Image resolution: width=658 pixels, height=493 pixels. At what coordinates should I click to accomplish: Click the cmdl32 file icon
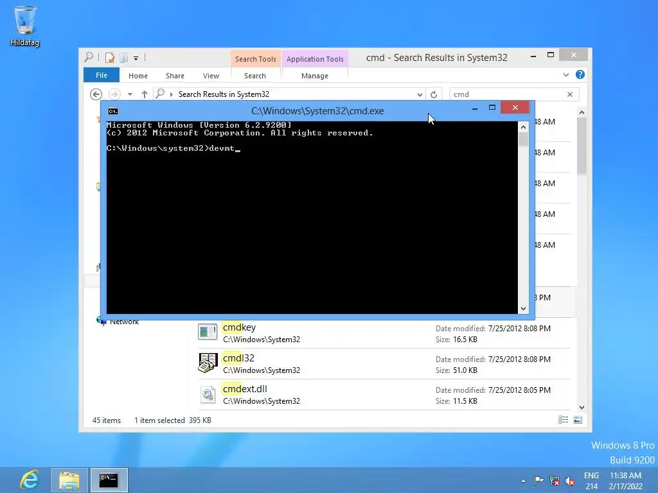pos(208,363)
